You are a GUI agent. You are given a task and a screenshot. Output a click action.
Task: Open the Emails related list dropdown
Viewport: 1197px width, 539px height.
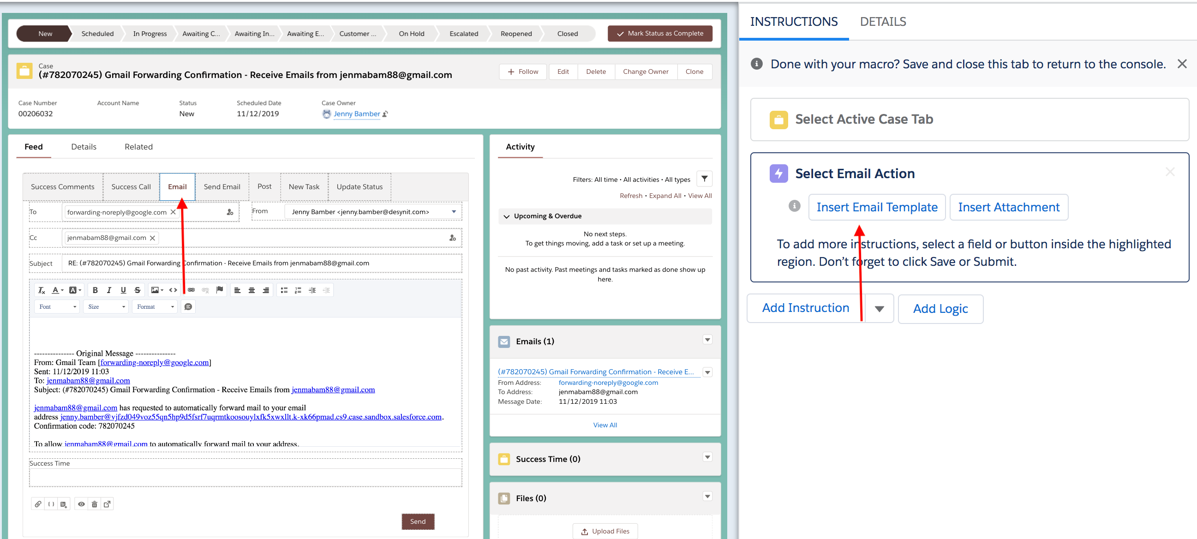coord(707,340)
